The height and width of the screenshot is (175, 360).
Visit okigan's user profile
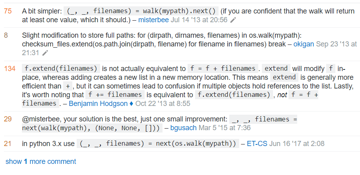(x=304, y=44)
